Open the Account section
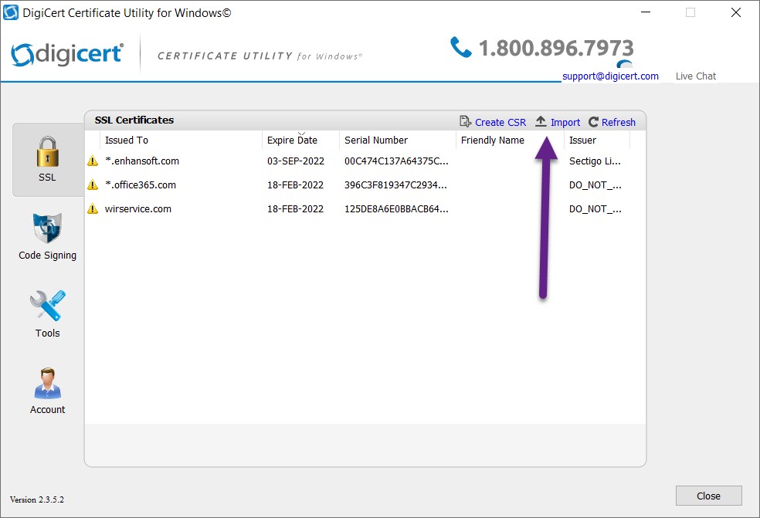The image size is (760, 518). pyautogui.click(x=47, y=384)
